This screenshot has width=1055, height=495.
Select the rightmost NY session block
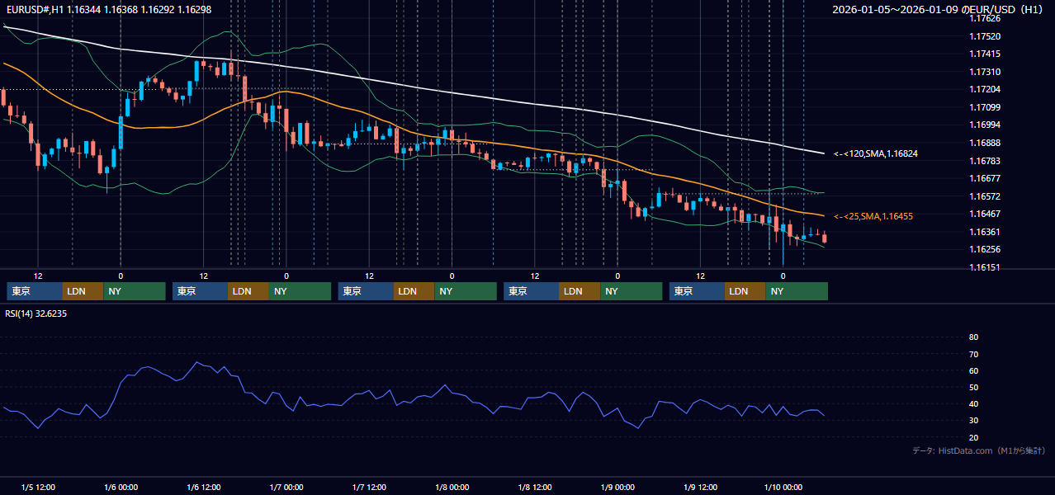click(797, 291)
